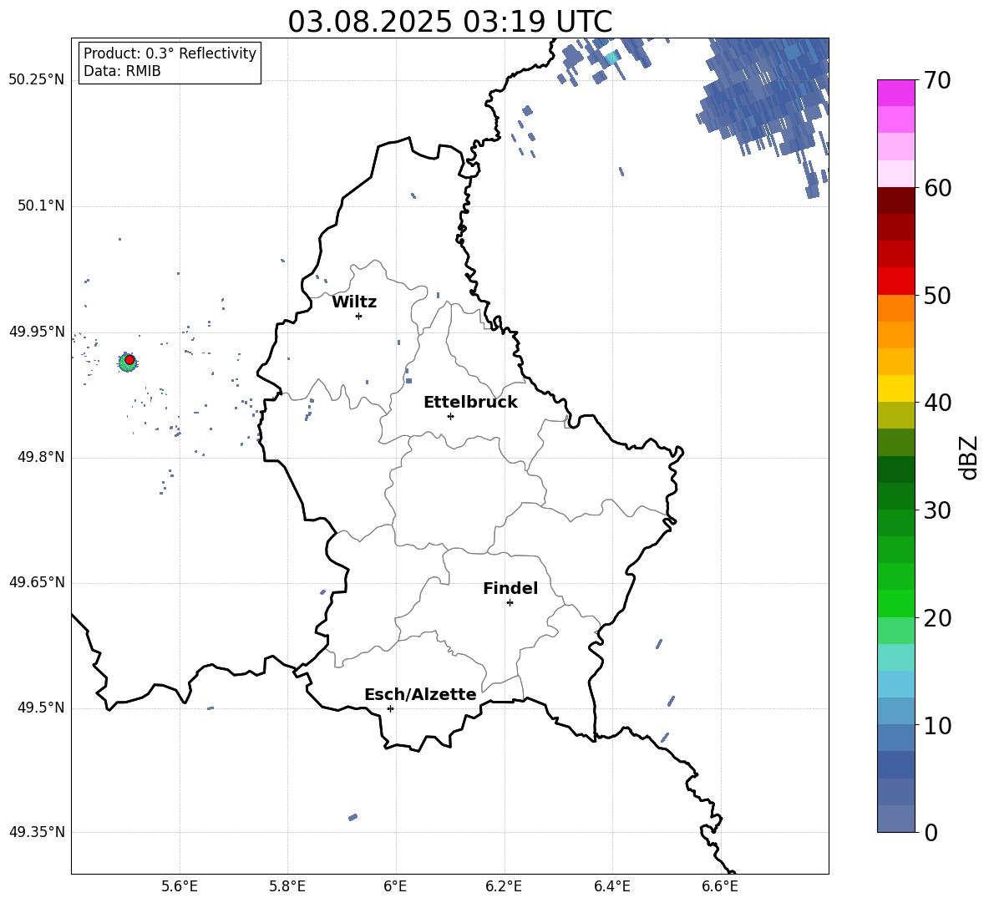The height and width of the screenshot is (903, 989).
Task: Click the 49.35°N latitude label
Action: coord(36,832)
